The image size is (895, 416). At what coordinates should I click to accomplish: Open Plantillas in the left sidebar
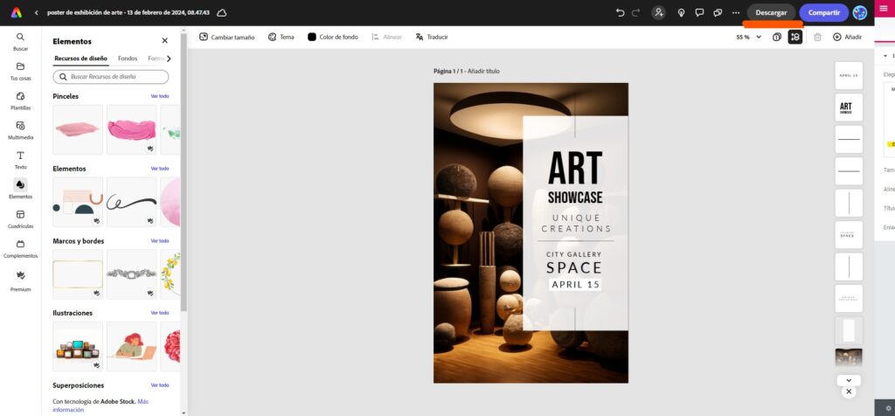20,100
